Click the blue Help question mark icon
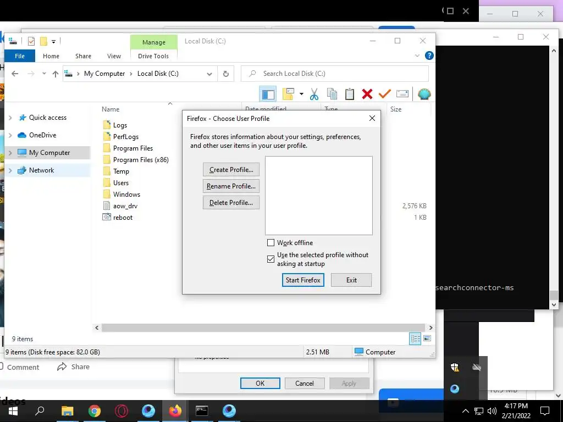 [429, 55]
